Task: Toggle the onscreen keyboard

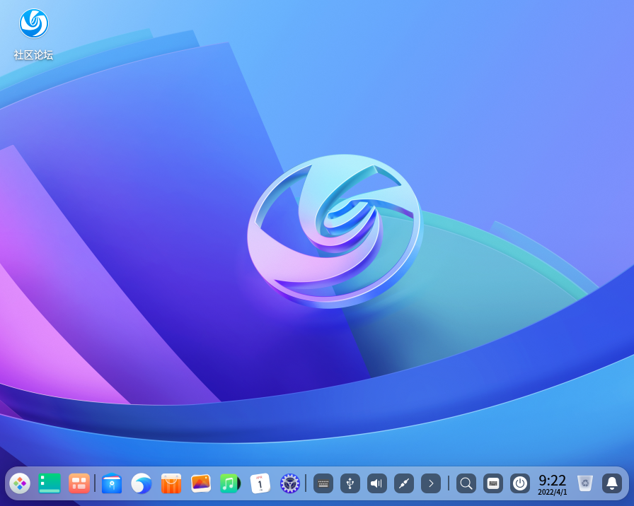Action: coord(492,483)
